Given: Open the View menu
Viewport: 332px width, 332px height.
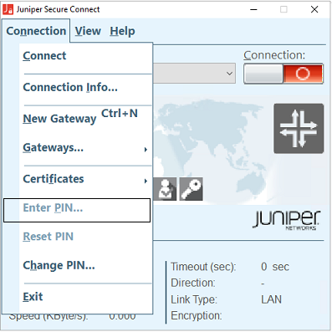Looking at the screenshot, I should point(88,31).
